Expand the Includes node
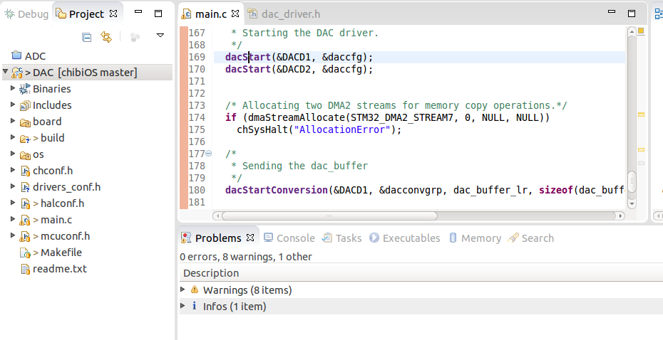663x340 pixels. click(x=13, y=105)
